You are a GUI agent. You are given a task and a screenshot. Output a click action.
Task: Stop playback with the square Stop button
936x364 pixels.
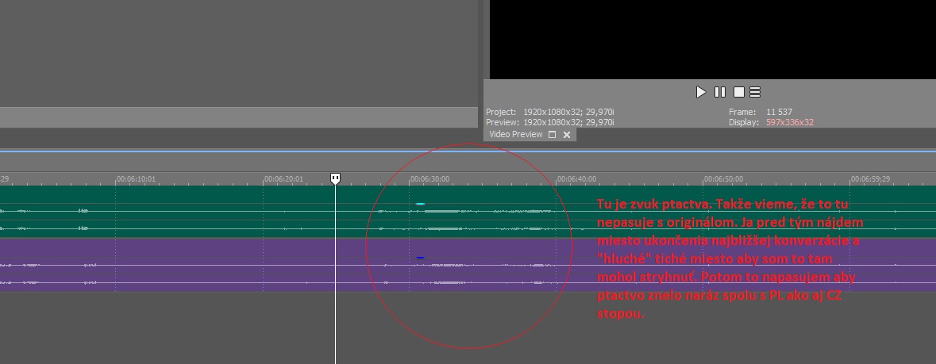point(739,92)
